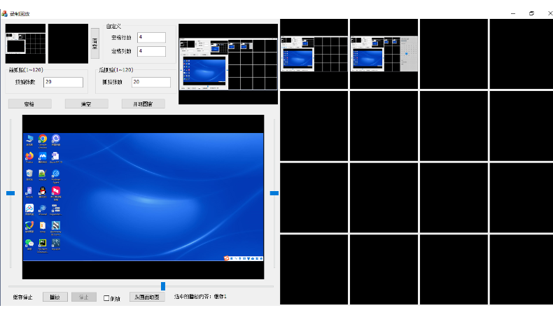Click the horizontal 清空 button
Viewport: 553px width, 315px height.
click(86, 104)
